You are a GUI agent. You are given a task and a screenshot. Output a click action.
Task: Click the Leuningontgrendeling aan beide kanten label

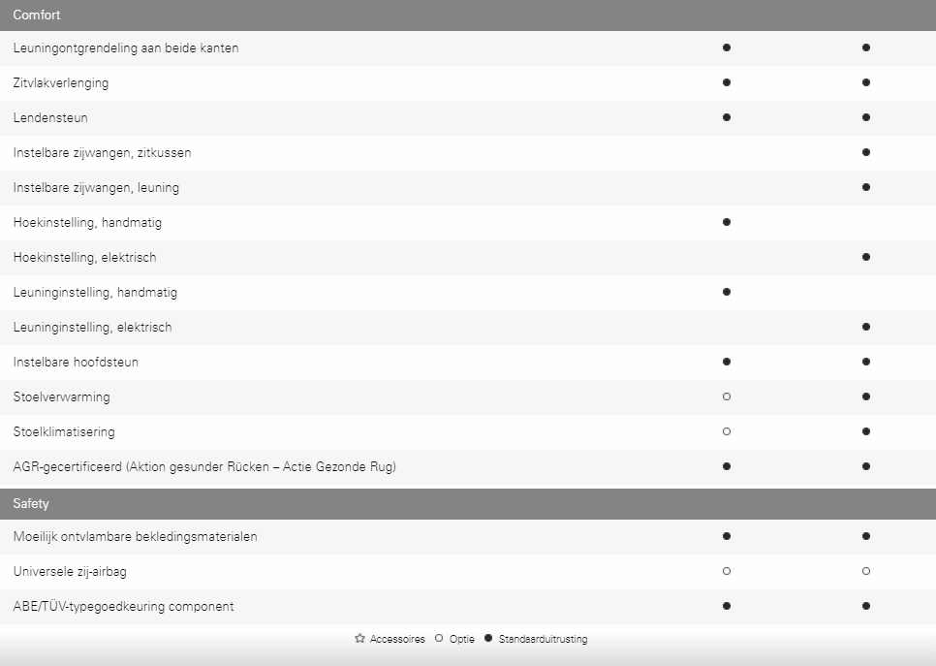tap(126, 48)
